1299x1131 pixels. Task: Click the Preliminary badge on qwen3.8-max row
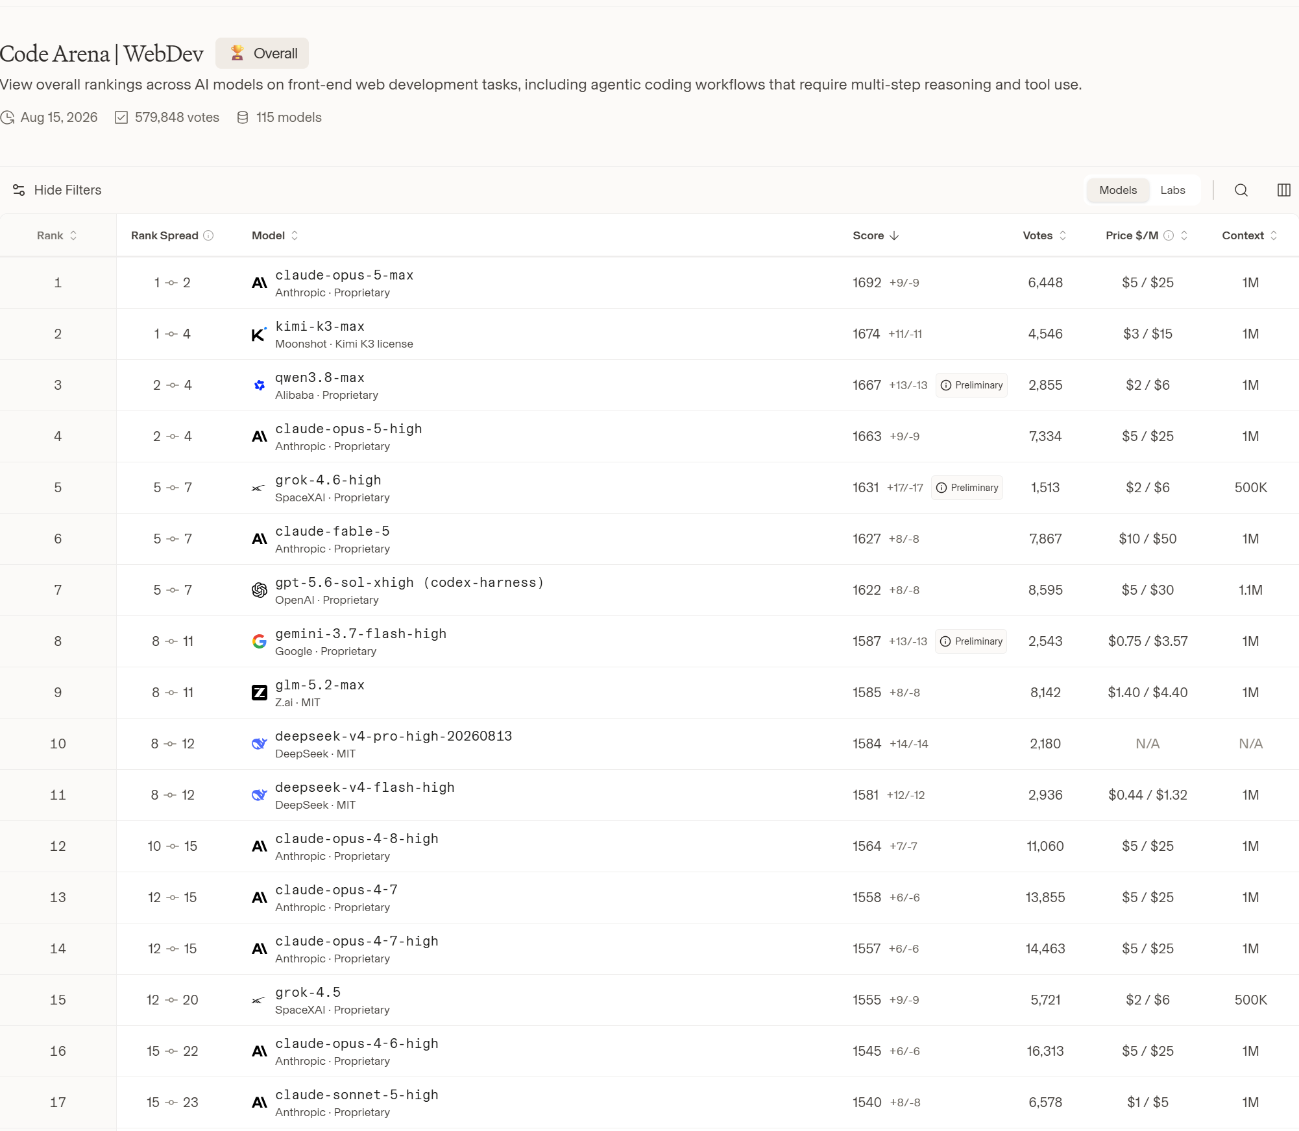click(x=971, y=385)
